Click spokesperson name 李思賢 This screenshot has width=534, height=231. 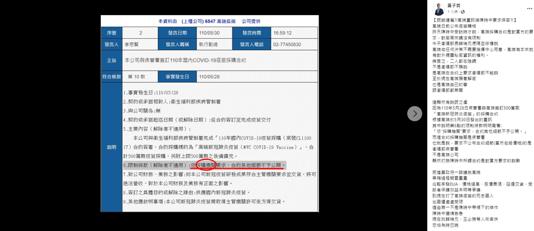[x=132, y=45]
